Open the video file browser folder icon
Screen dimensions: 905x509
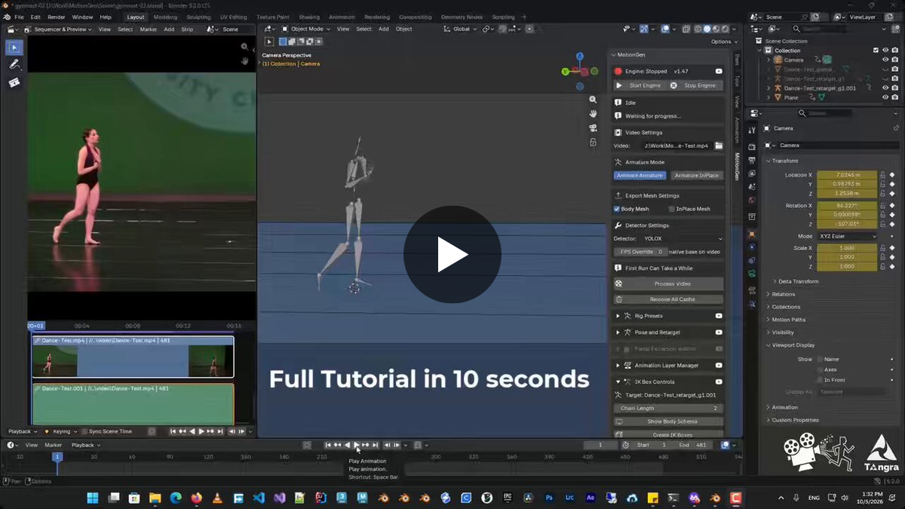pos(719,146)
